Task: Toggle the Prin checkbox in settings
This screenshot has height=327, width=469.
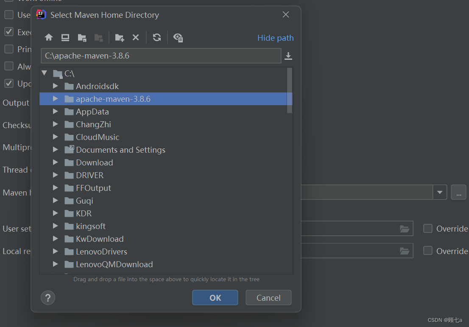Action: [9, 49]
